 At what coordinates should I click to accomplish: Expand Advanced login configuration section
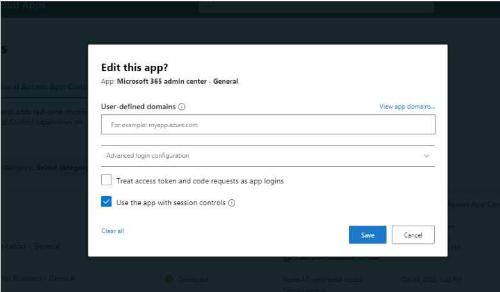tap(268, 156)
